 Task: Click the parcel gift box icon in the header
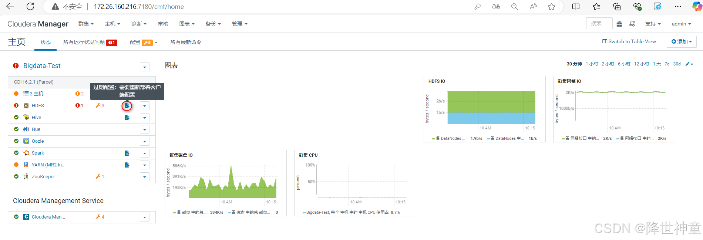tap(619, 24)
